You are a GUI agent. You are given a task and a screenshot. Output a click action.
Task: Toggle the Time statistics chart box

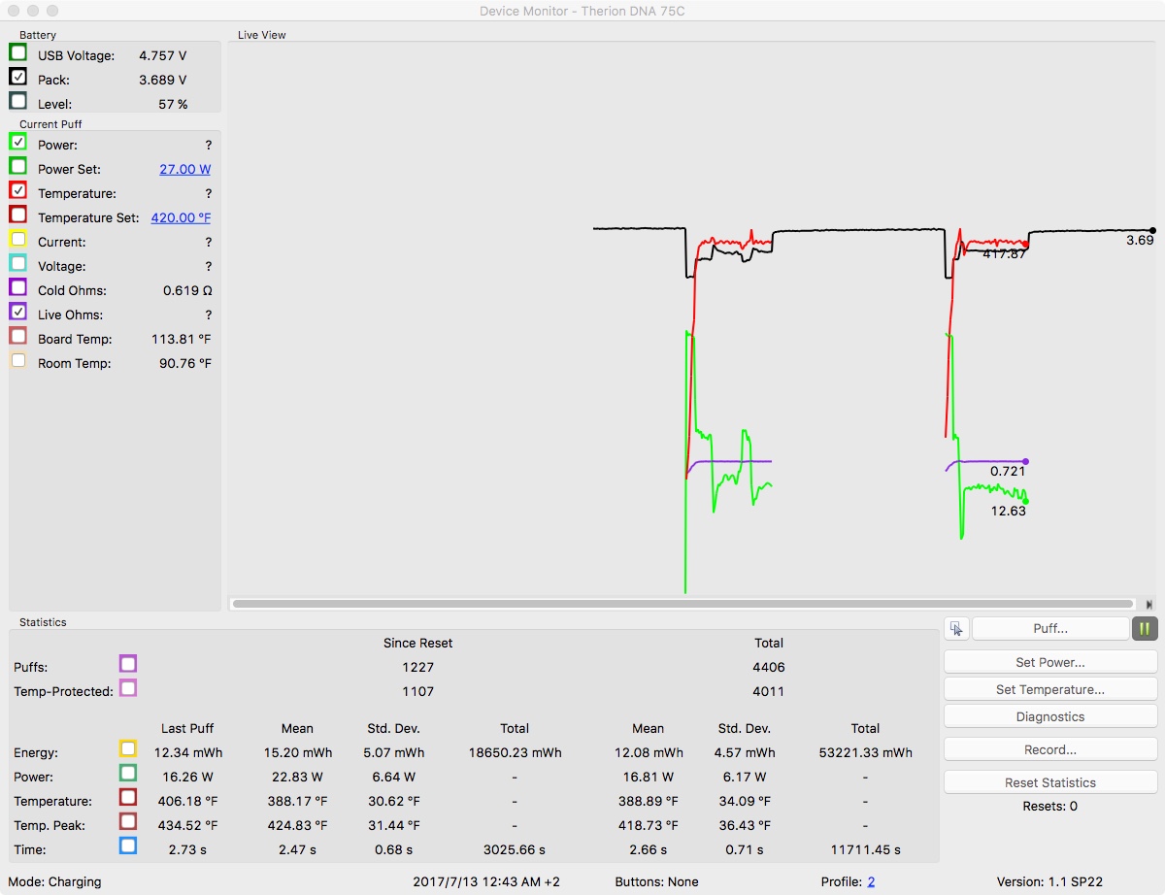tap(127, 845)
